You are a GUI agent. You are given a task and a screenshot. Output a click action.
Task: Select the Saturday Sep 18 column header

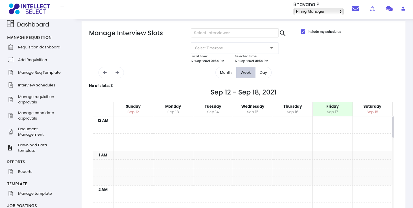[x=372, y=109]
